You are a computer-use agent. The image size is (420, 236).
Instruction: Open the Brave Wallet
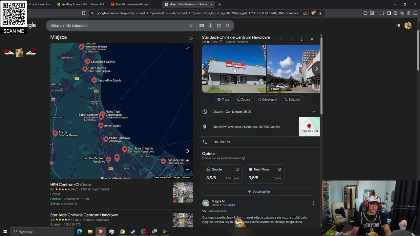(395, 13)
